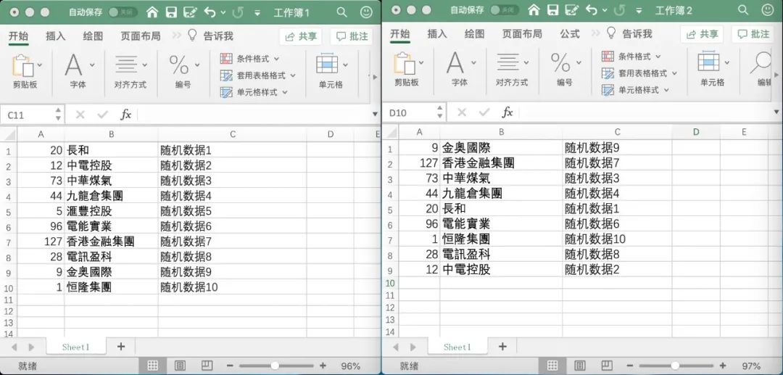The image size is (783, 375).
Task: Open the 字体 font group in 工作簿2
Action: coord(455,63)
